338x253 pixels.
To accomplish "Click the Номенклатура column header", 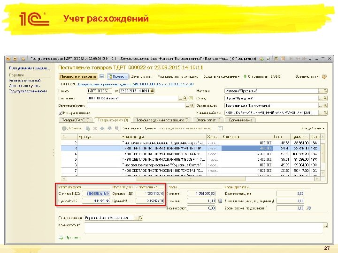I will pos(164,137).
